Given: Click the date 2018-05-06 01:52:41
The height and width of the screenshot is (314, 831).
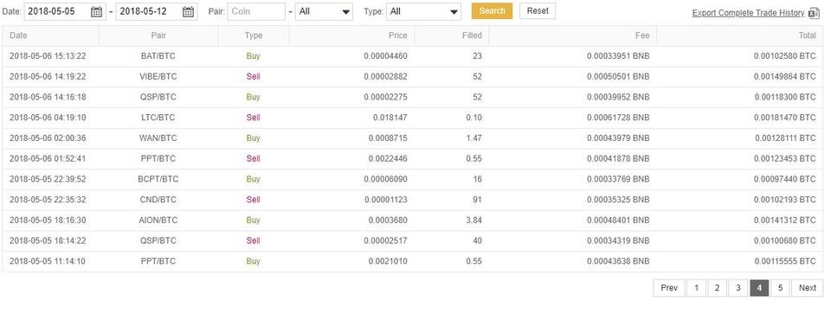Looking at the screenshot, I should click(48, 159).
